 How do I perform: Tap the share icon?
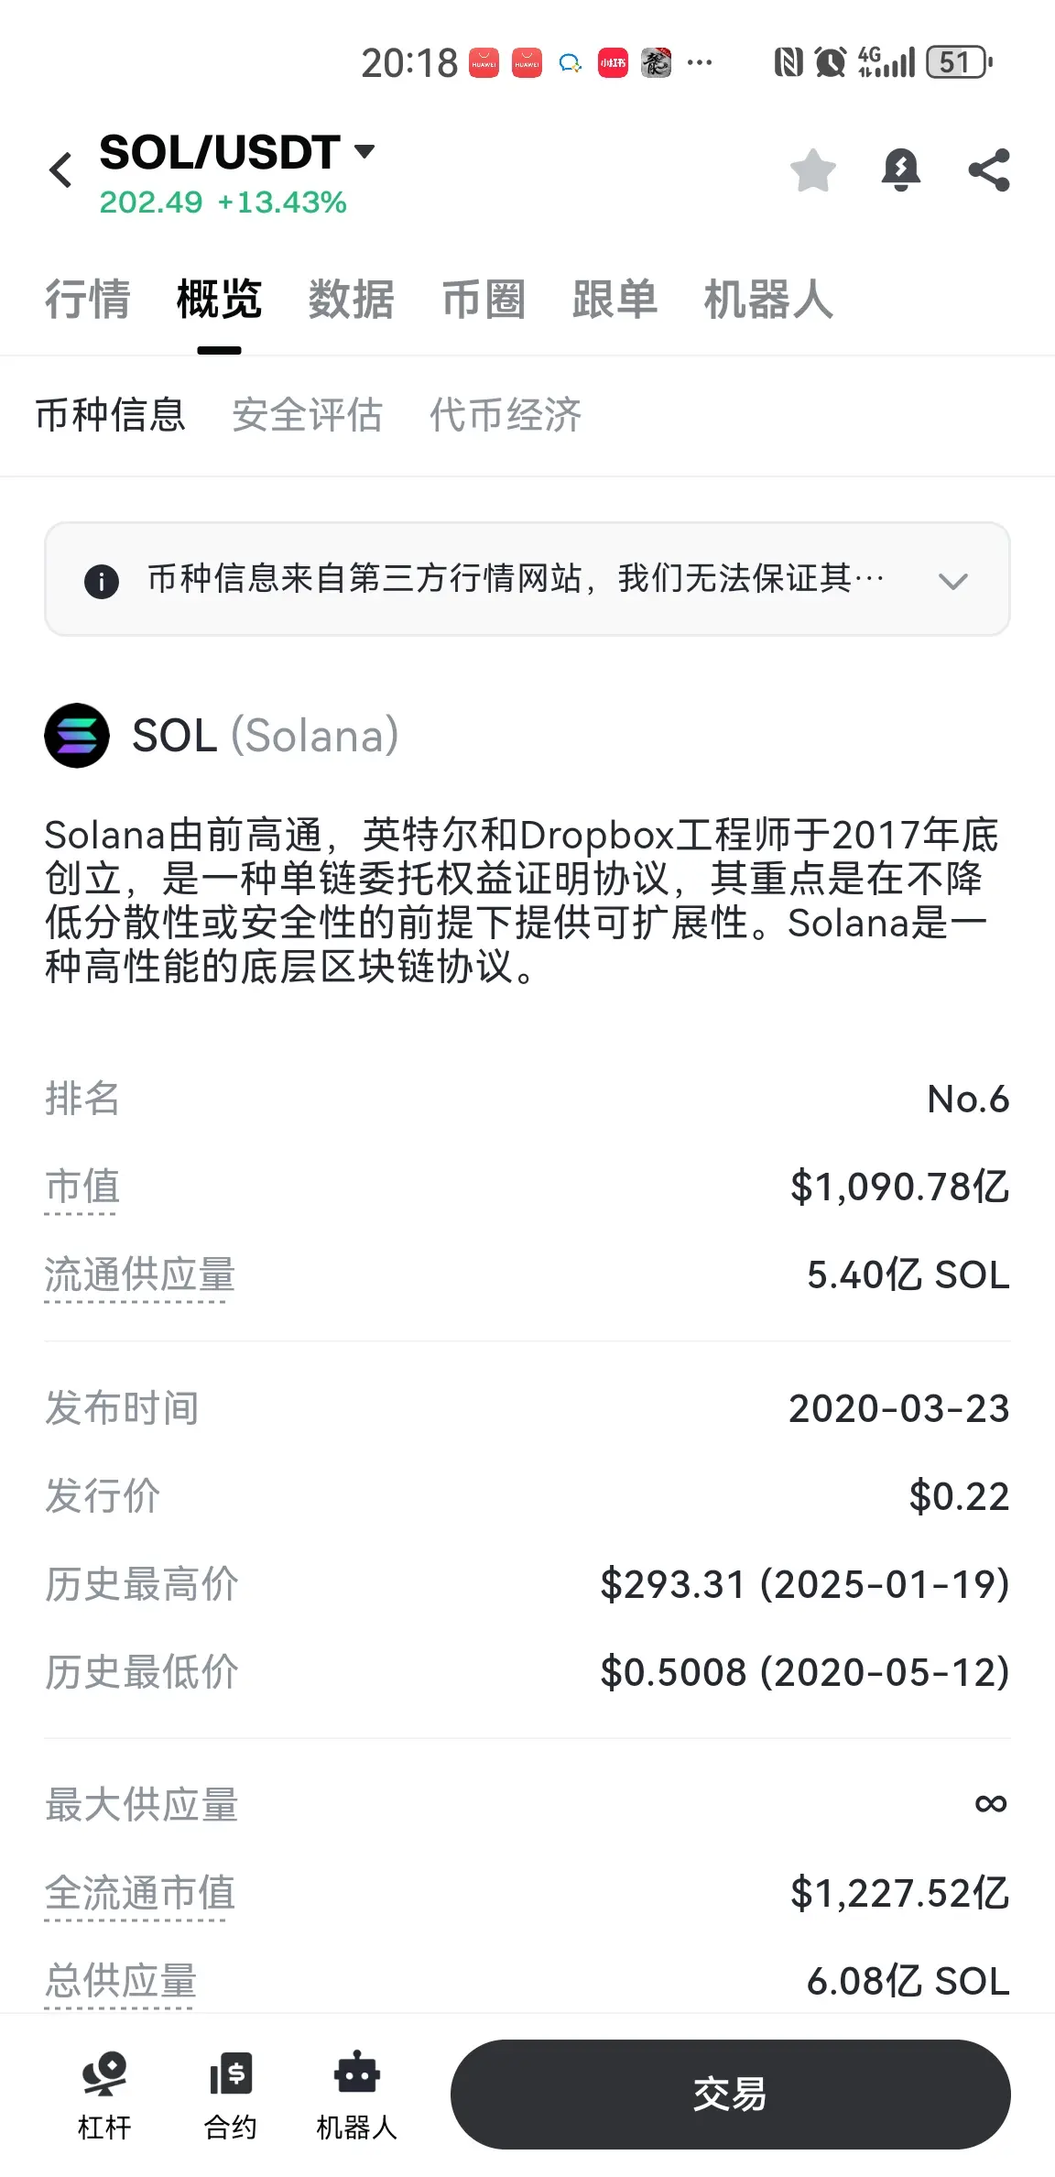click(989, 170)
